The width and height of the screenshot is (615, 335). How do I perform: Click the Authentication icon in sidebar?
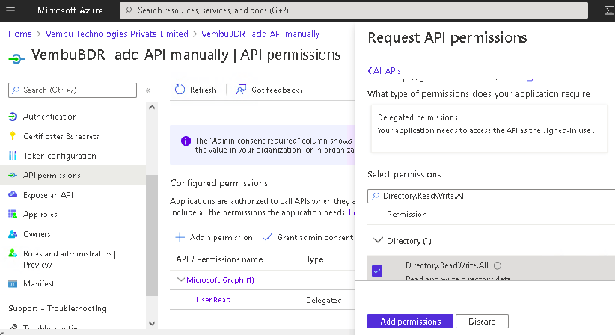tap(13, 117)
